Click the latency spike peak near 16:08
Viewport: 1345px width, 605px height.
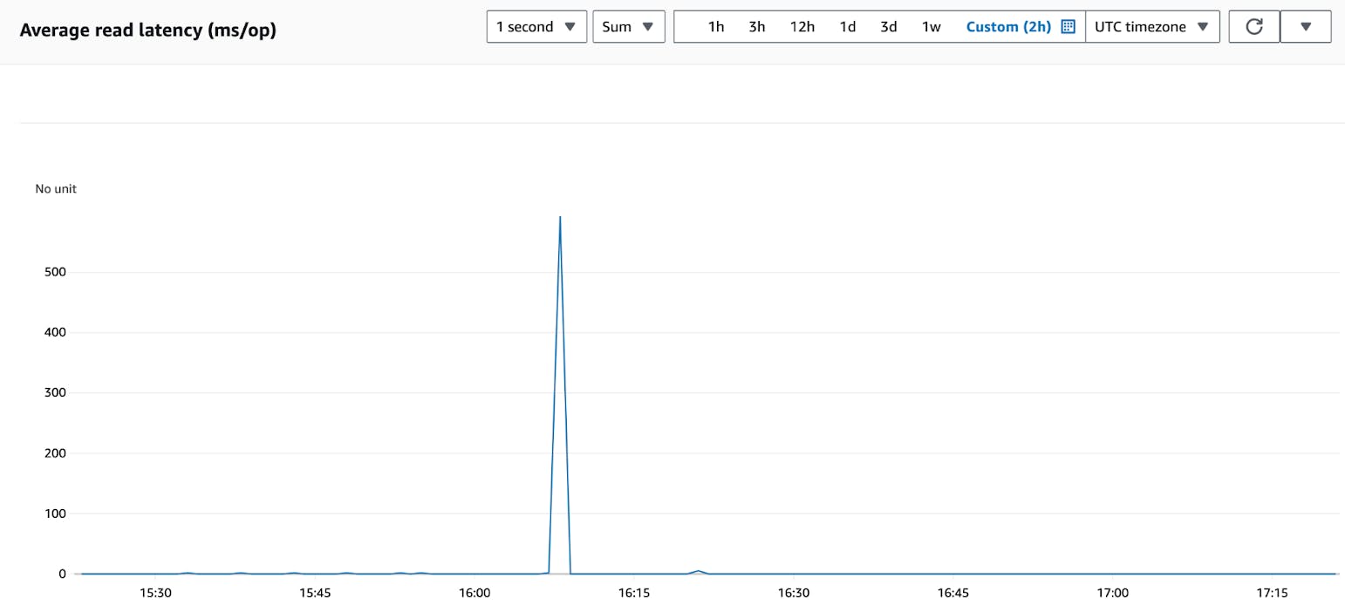[x=559, y=217]
